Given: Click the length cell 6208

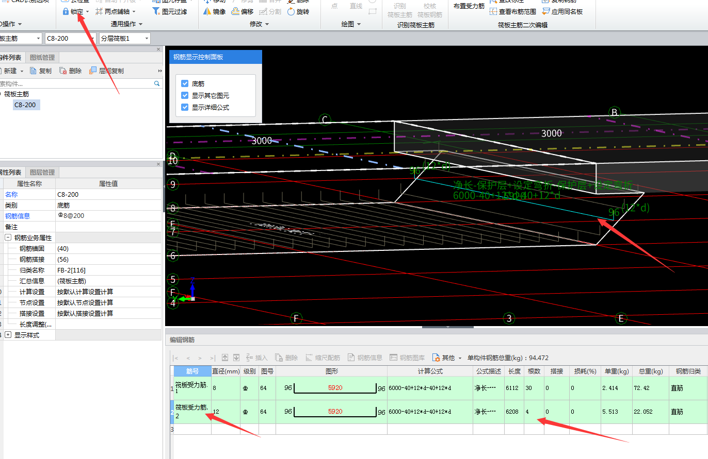Looking at the screenshot, I should click(x=514, y=412).
